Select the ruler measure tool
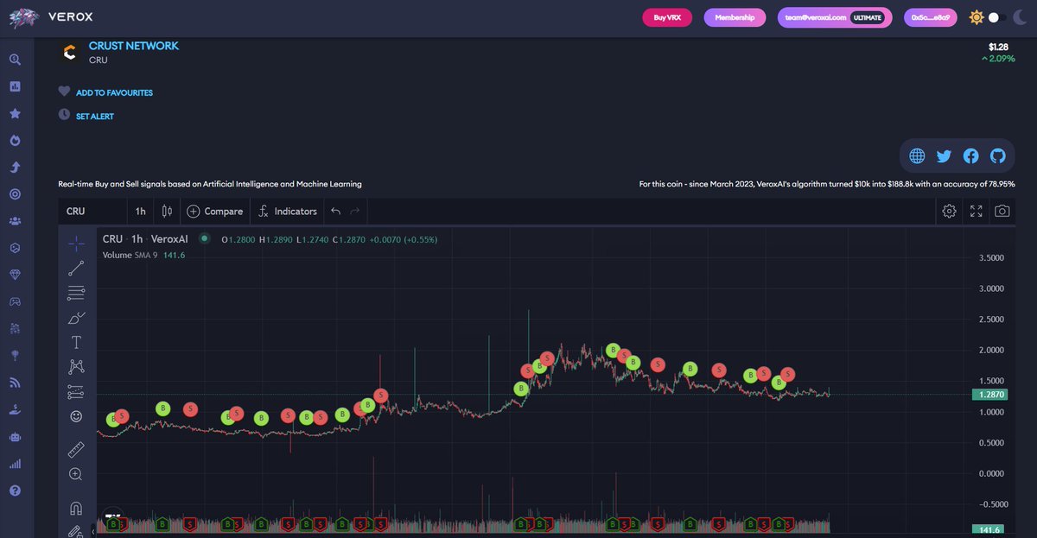The width and height of the screenshot is (1037, 538). click(76, 450)
